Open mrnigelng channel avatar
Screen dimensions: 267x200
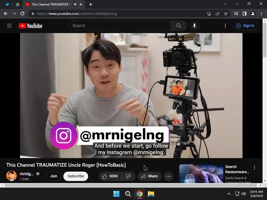click(11, 176)
